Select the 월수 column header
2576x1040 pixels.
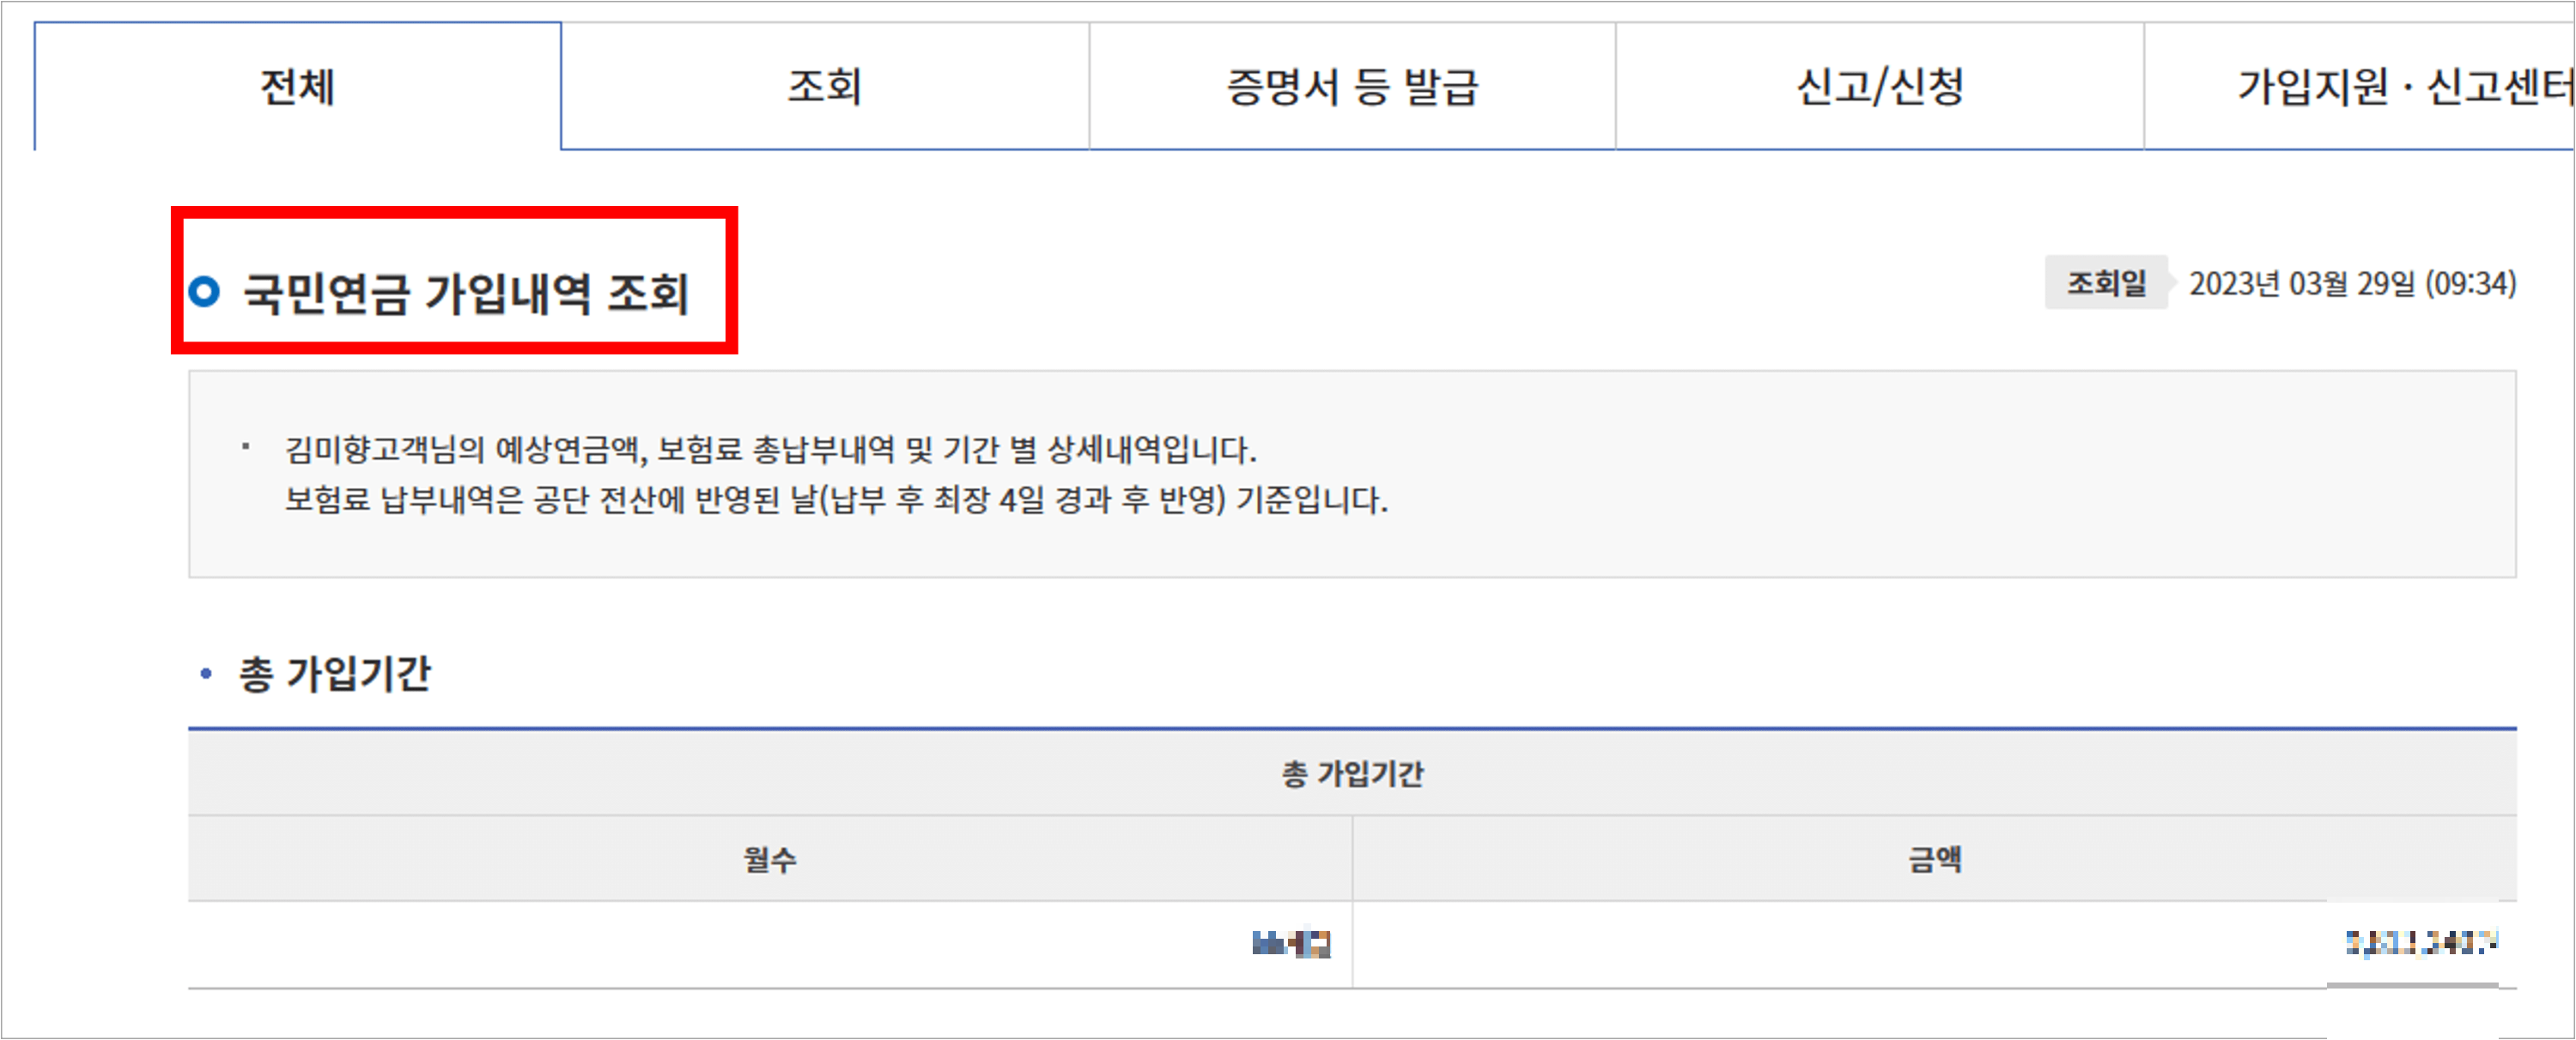pos(770,857)
